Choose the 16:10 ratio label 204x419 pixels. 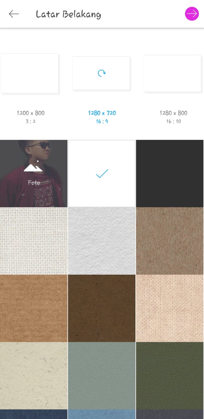(x=173, y=121)
